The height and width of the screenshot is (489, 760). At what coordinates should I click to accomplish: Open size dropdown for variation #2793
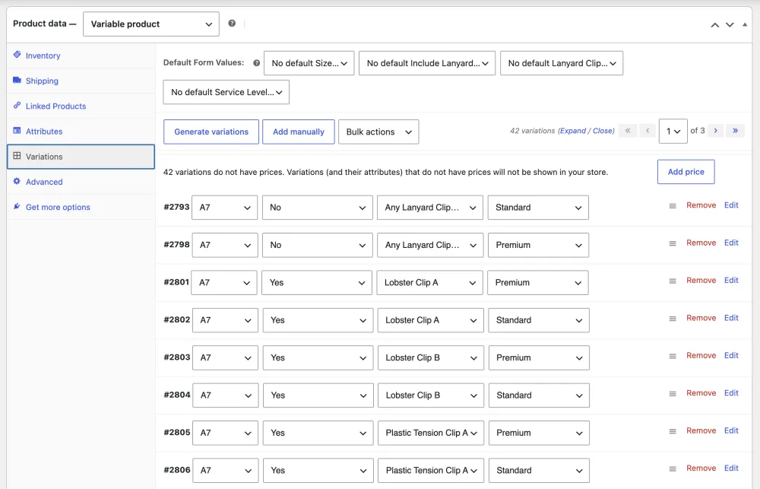click(x=224, y=208)
